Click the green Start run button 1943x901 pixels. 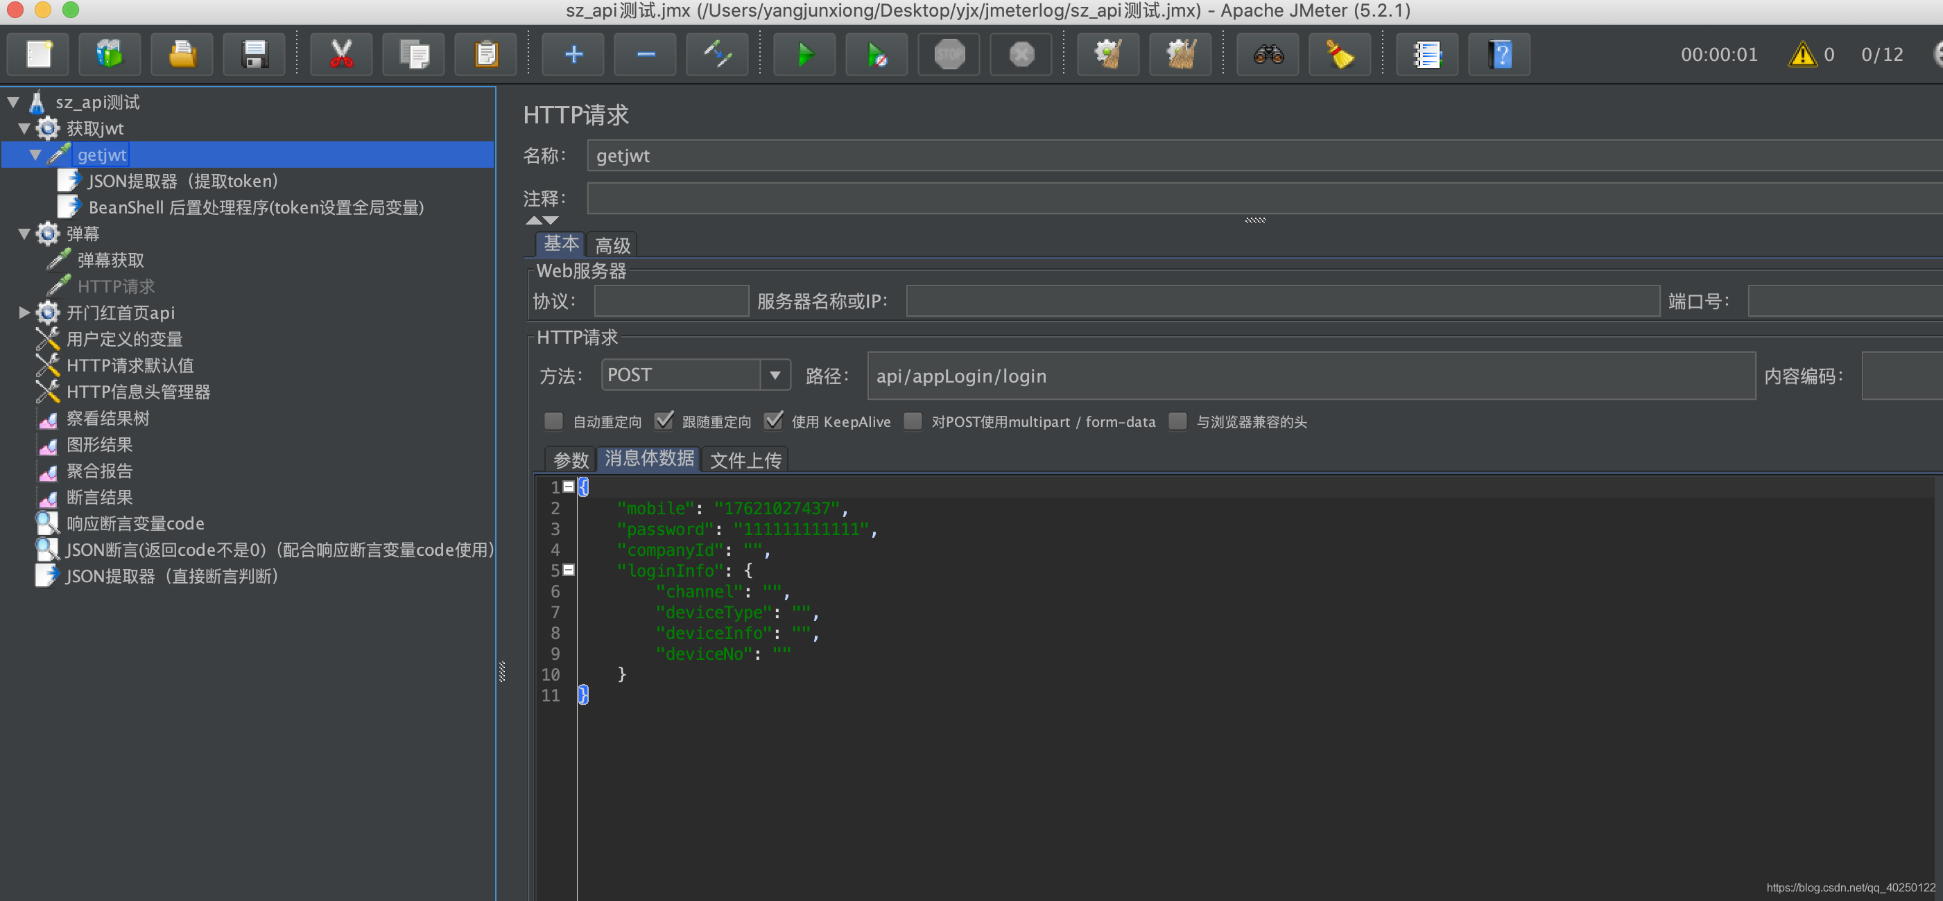pyautogui.click(x=805, y=54)
